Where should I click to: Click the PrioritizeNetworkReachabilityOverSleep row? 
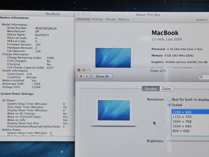point(36,127)
